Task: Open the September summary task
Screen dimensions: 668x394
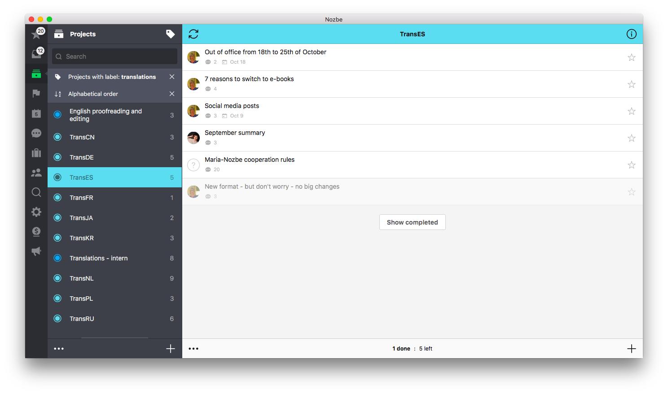Action: (413, 138)
